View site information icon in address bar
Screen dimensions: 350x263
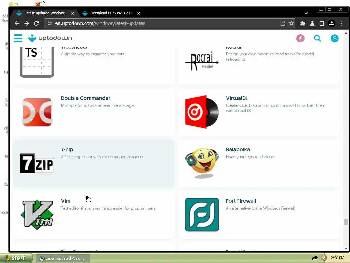[x=50, y=23]
